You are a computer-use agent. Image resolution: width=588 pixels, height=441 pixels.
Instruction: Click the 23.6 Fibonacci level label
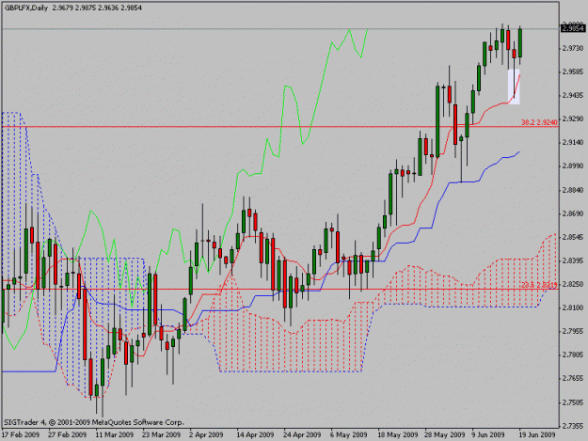539,285
